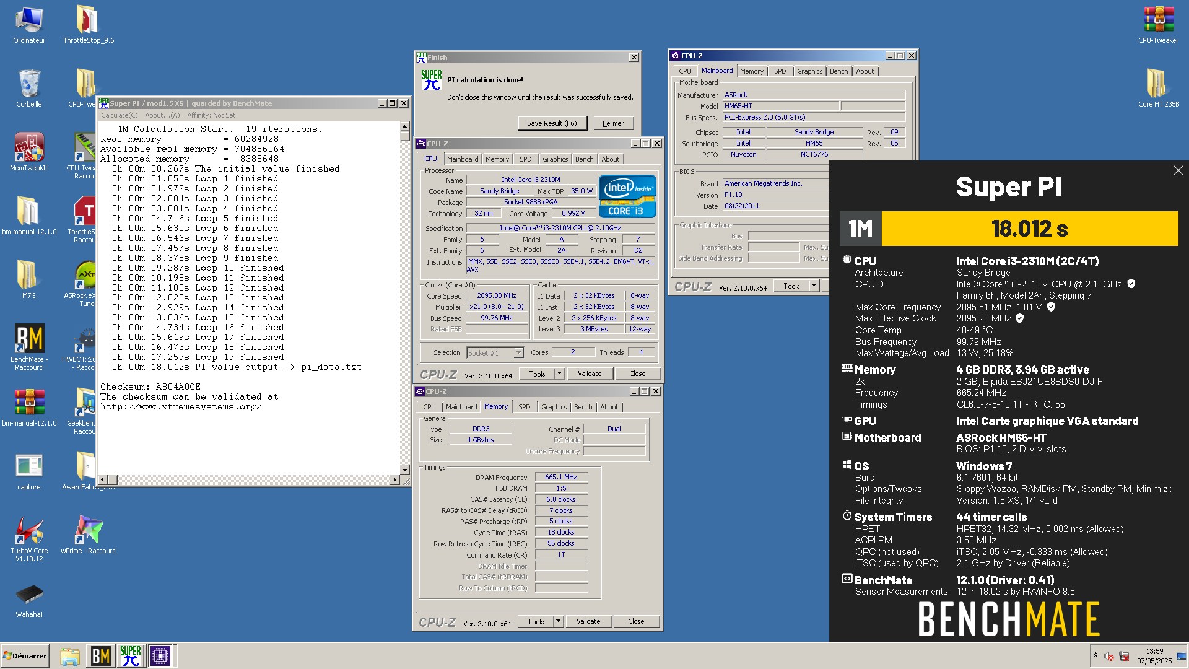Switch to About tab in CPU-Z Memory window

(609, 407)
